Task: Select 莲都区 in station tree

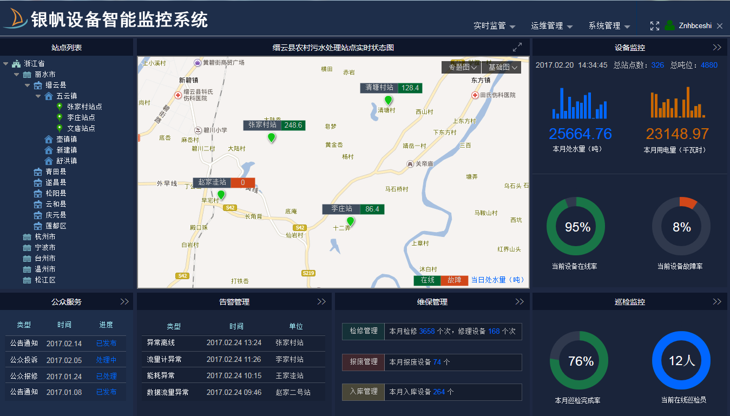Action: coord(56,226)
